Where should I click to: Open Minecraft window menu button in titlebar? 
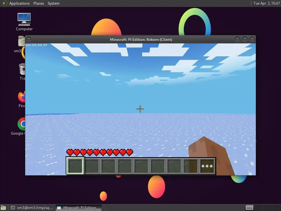pyautogui.click(x=29, y=39)
